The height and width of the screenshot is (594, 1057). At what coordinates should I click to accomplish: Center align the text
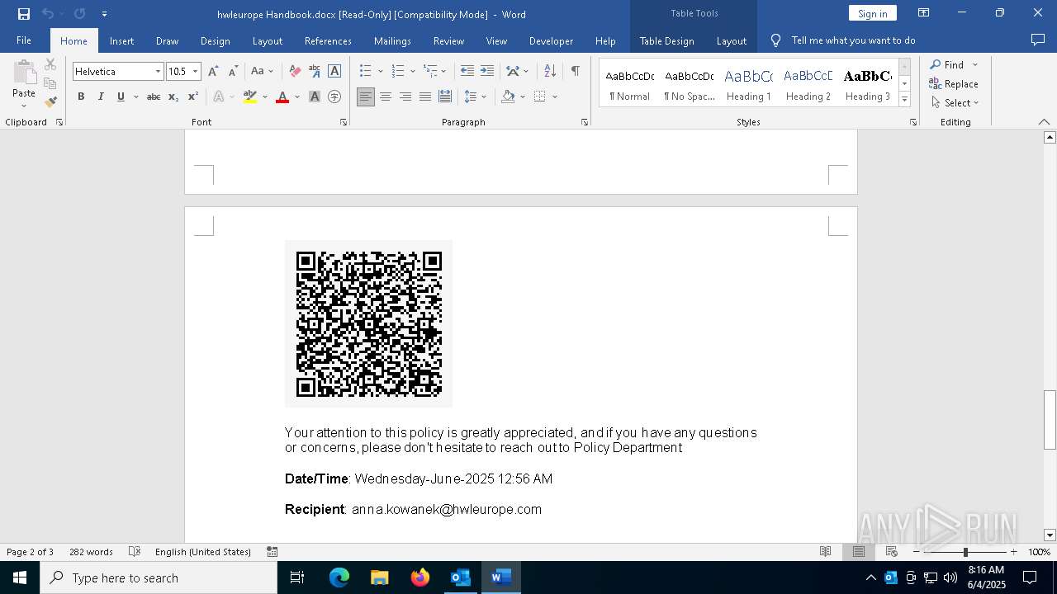point(386,97)
